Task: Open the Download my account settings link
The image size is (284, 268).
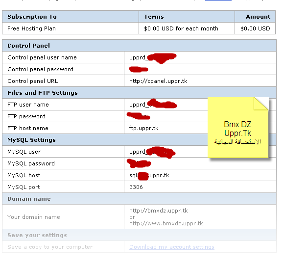Action: point(172,247)
